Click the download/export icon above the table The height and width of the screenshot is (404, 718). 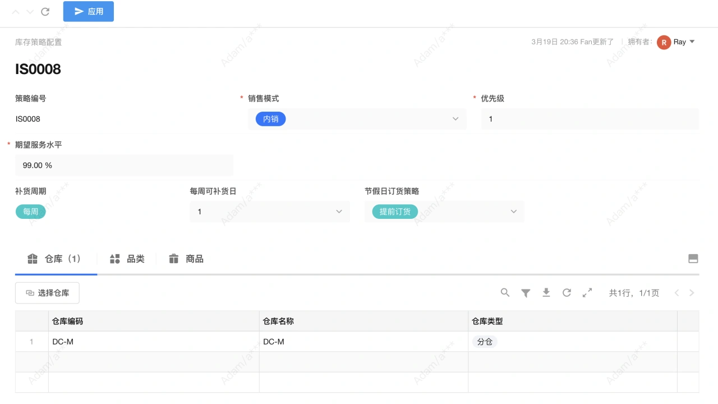click(x=546, y=292)
